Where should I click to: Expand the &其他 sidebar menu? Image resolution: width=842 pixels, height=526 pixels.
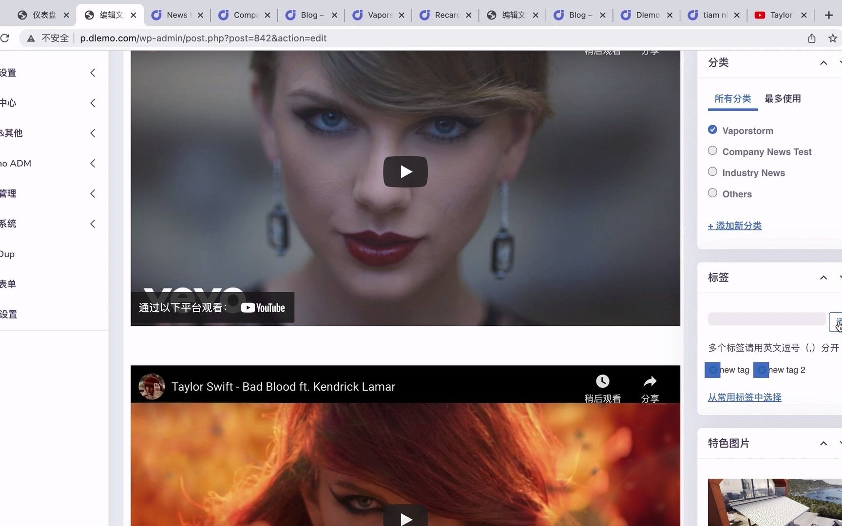click(93, 133)
